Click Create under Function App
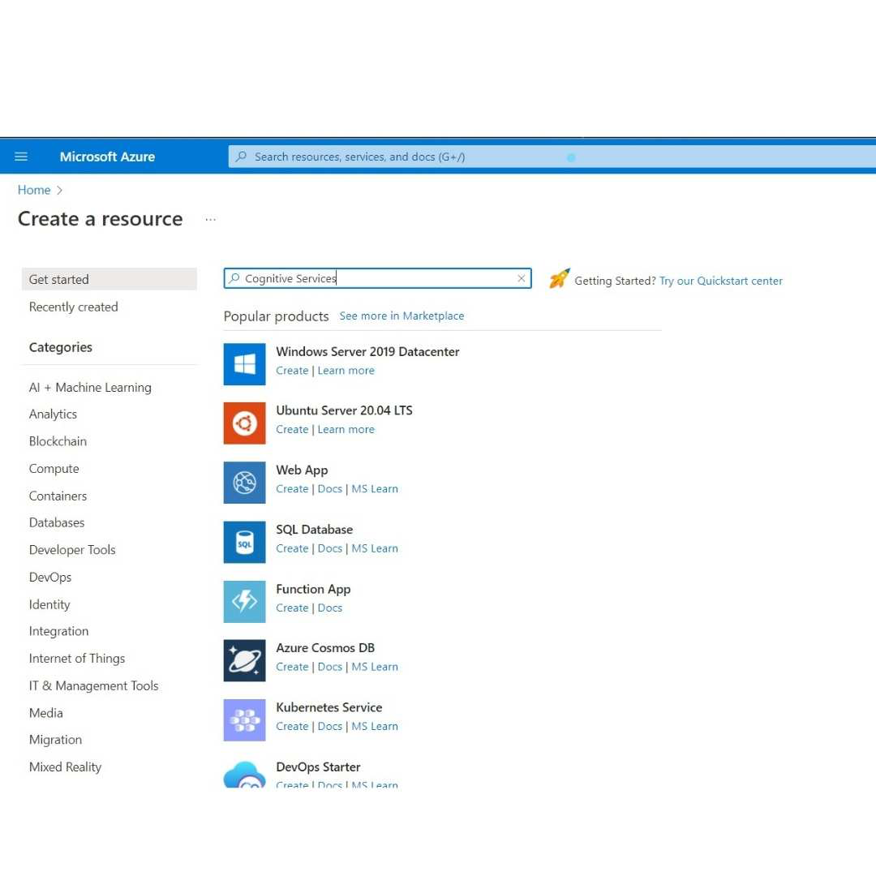876x876 pixels. click(x=292, y=608)
